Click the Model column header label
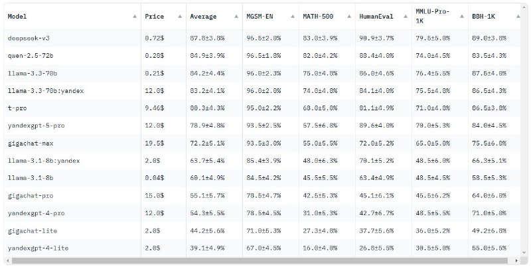 [17, 16]
